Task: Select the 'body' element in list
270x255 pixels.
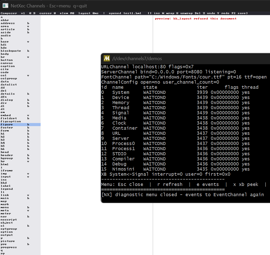Action: 20,54
